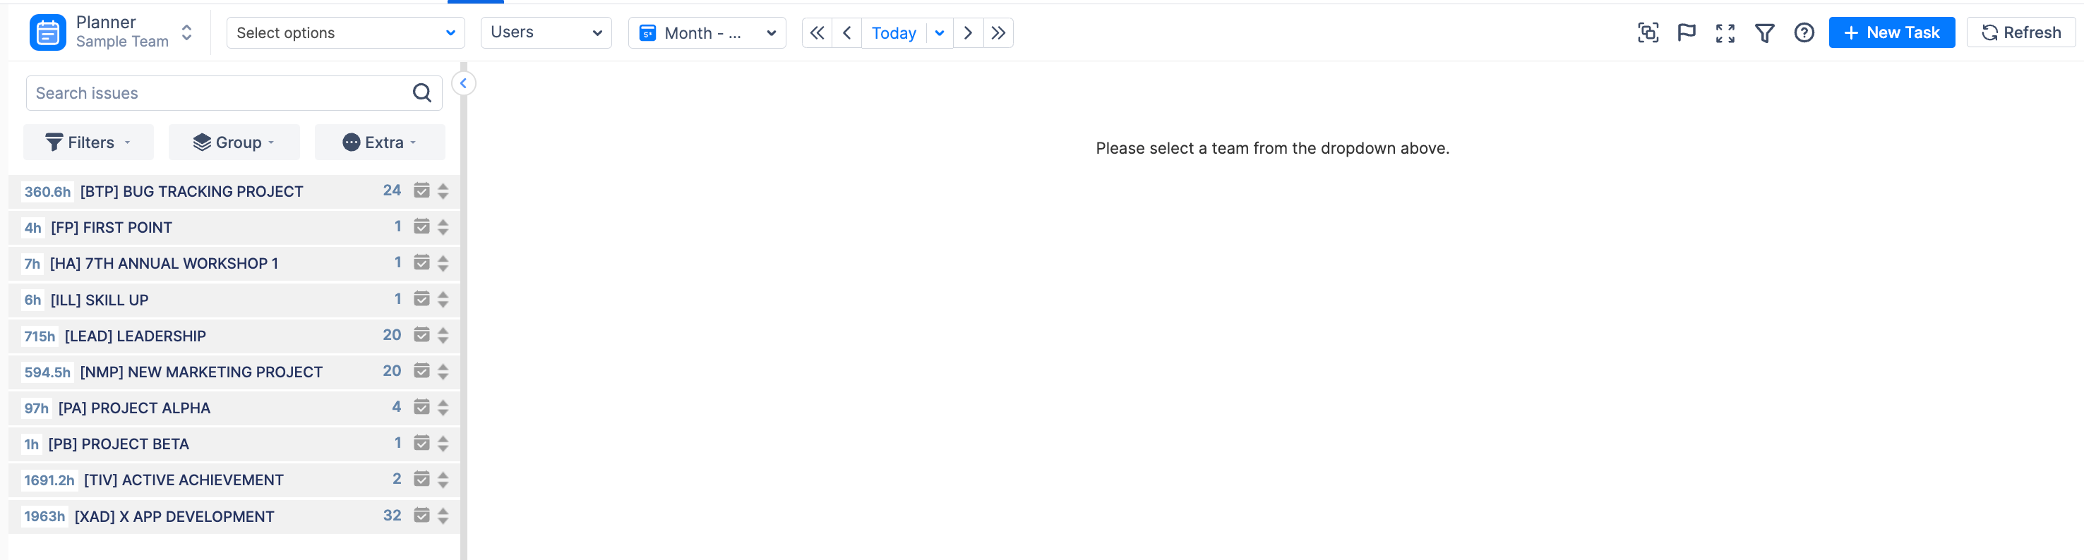
Task: Expand the Month view dropdown
Action: click(x=707, y=33)
